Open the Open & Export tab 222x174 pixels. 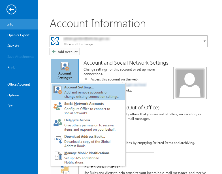[19, 35]
